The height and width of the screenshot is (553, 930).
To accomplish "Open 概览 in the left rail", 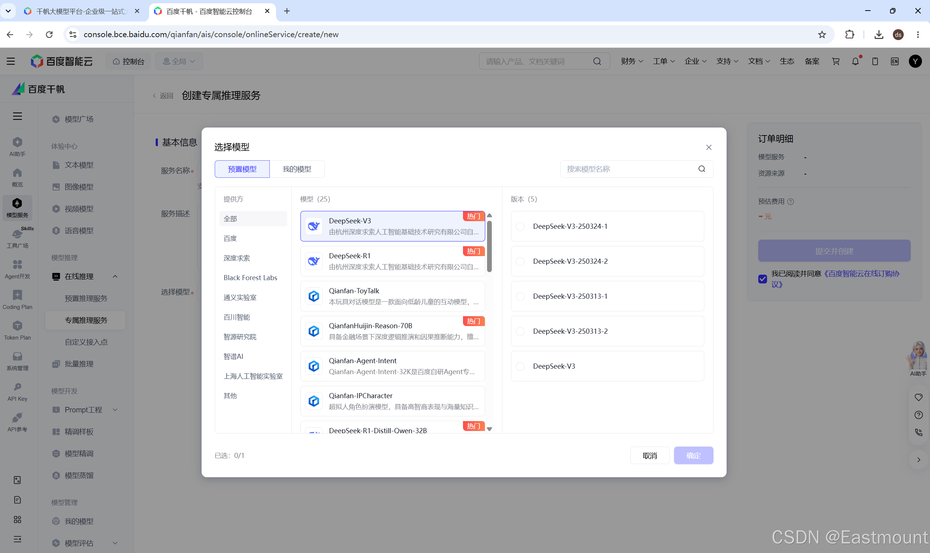I will pos(17,177).
